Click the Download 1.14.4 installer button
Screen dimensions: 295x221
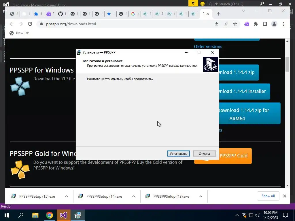[244, 91]
